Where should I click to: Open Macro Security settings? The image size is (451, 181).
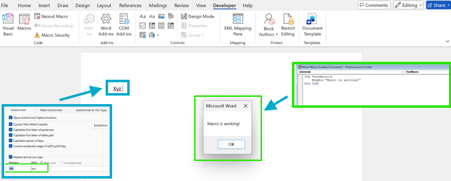click(52, 35)
